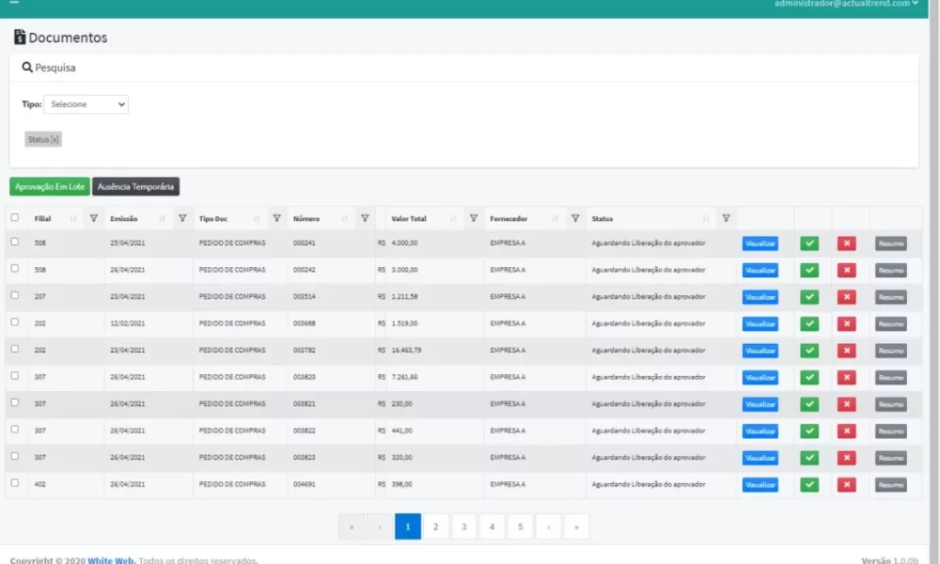Screen dimensions: 940x564
Task: Open filter funnel for Valor Total column
Action: 474,218
